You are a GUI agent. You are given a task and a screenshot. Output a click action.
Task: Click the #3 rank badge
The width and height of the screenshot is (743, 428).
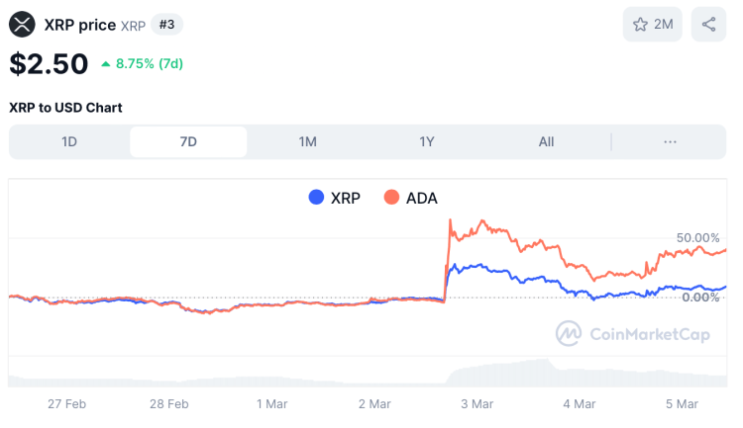(x=168, y=25)
